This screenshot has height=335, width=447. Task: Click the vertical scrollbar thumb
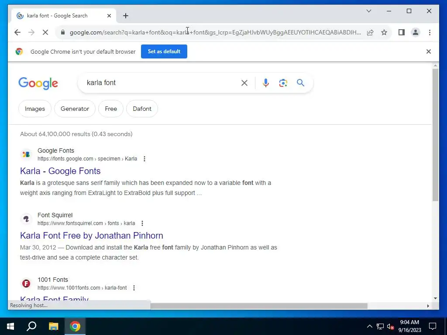(x=435, y=135)
